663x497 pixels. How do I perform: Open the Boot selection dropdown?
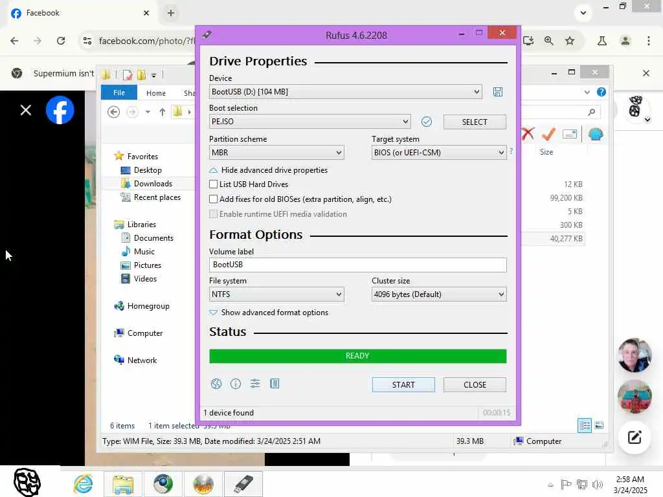309,122
